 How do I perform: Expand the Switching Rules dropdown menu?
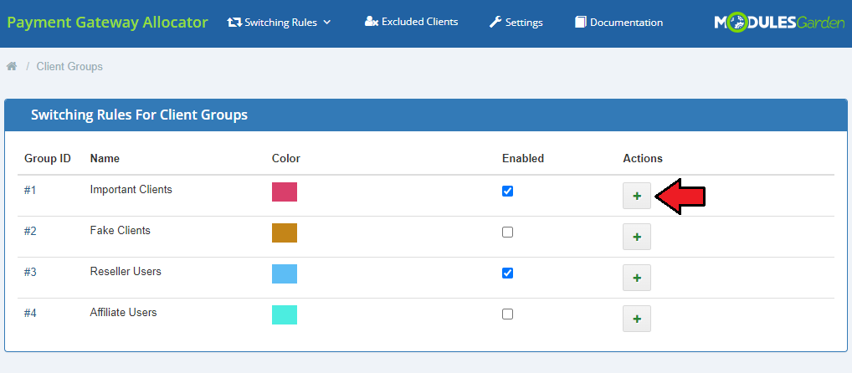point(280,23)
